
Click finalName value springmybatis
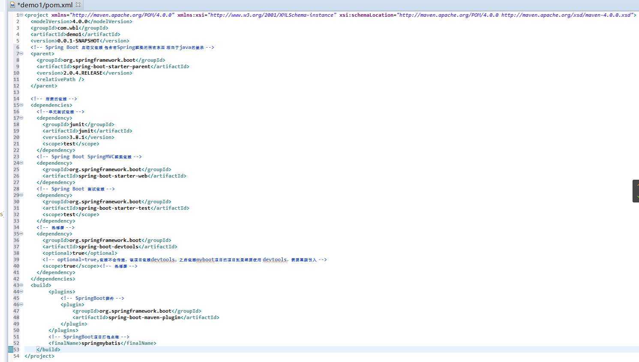pyautogui.click(x=101, y=343)
